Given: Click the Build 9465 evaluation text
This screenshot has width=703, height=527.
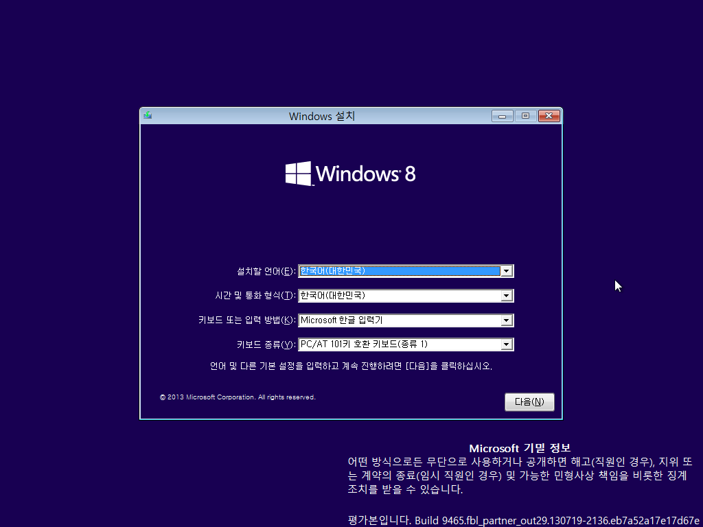Looking at the screenshot, I should (x=524, y=521).
